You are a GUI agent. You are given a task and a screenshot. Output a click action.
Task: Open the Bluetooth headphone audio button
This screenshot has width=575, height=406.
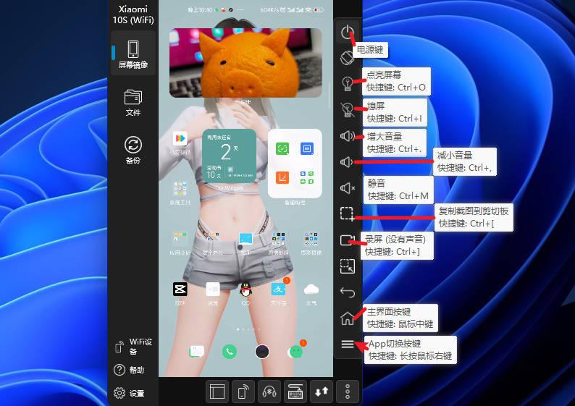point(269,392)
